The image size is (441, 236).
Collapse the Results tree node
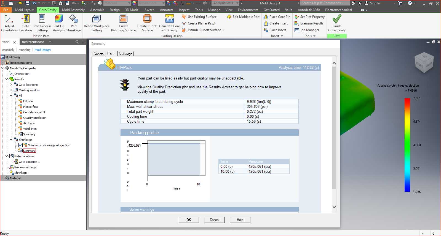click(7, 79)
